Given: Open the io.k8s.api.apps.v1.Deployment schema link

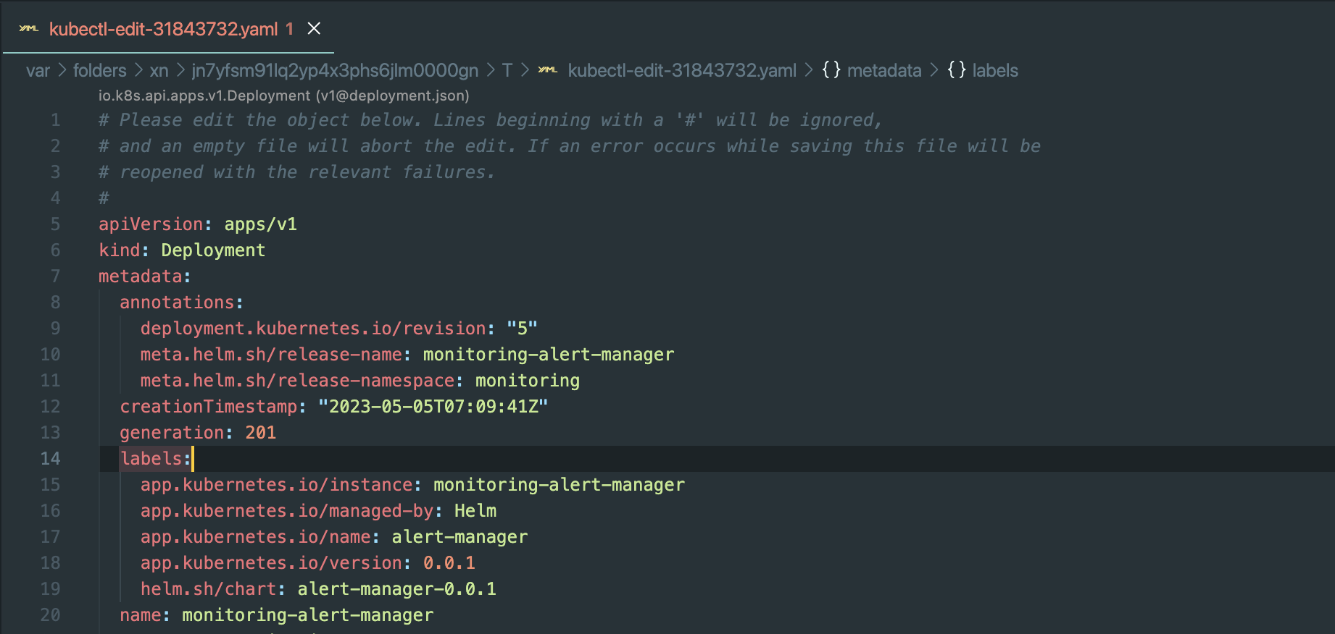Looking at the screenshot, I should coord(283,96).
